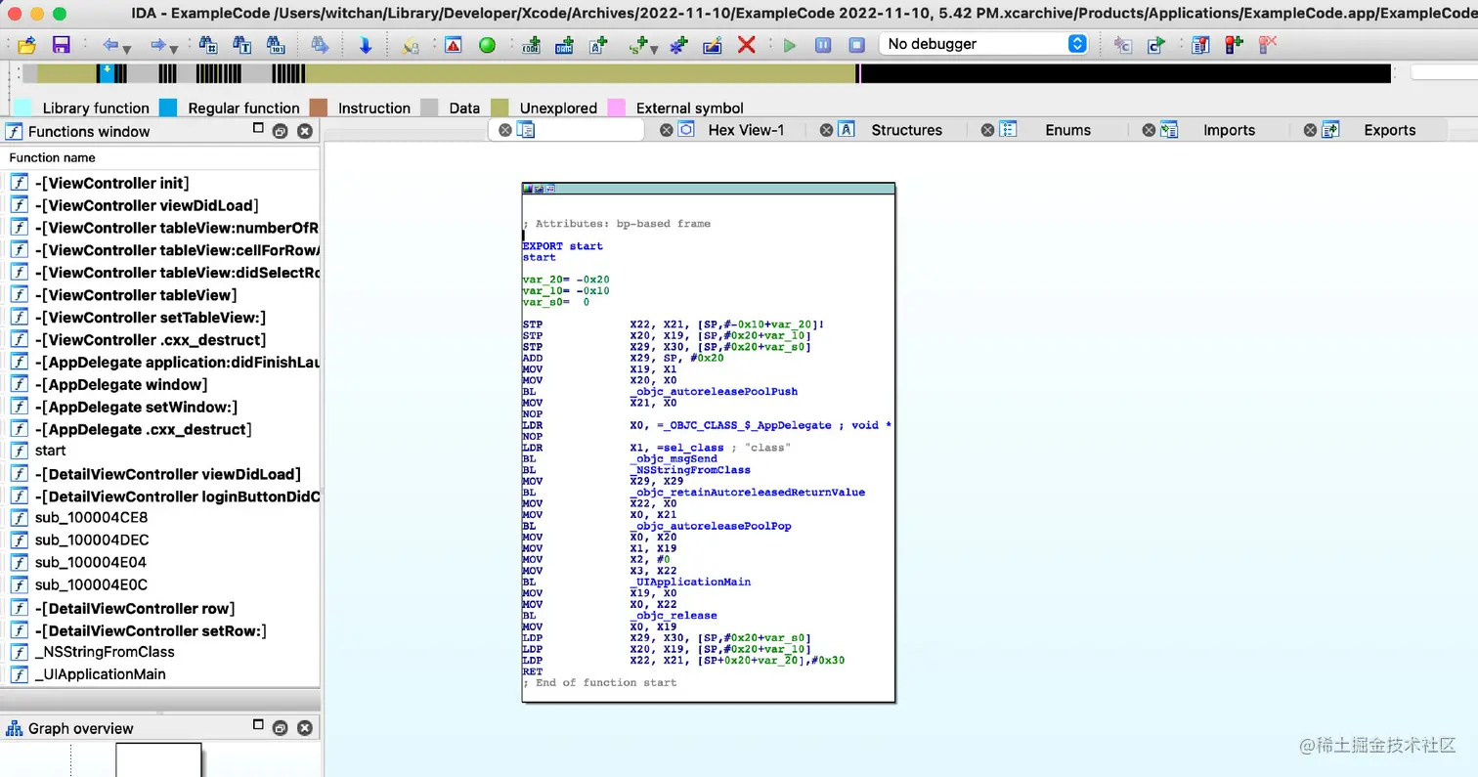Close the Functions window panel
Image resolution: width=1478 pixels, height=777 pixels.
pos(305,131)
